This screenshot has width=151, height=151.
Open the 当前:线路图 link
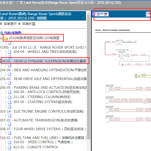point(12,33)
